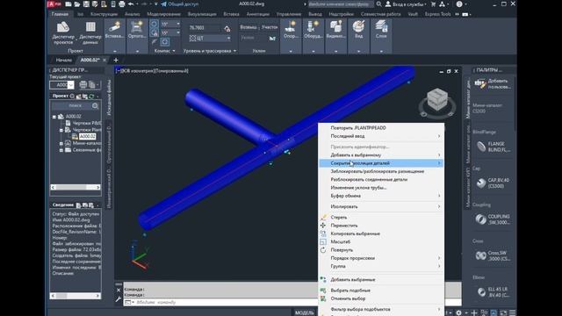Click search magnifier in project manager panel

pos(95,105)
